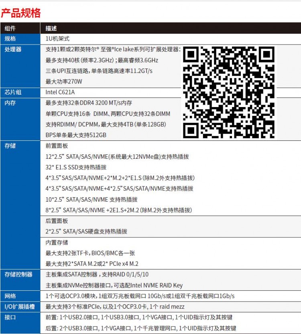Click the 32* E.1S SSD支持热插拔 line
The height and width of the screenshot is (334, 301).
(76, 167)
